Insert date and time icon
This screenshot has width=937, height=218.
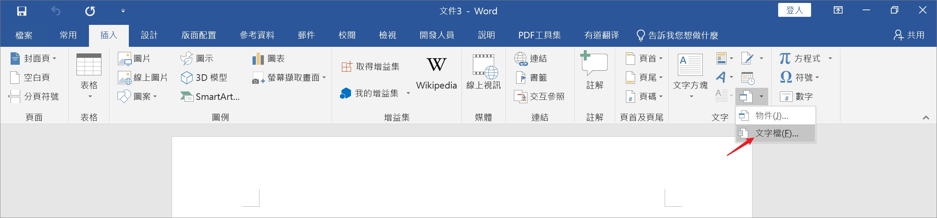pos(748,78)
